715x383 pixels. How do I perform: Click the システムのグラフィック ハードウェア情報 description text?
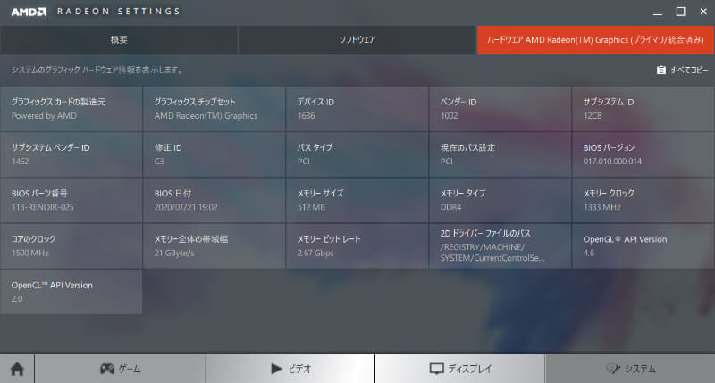coord(97,71)
